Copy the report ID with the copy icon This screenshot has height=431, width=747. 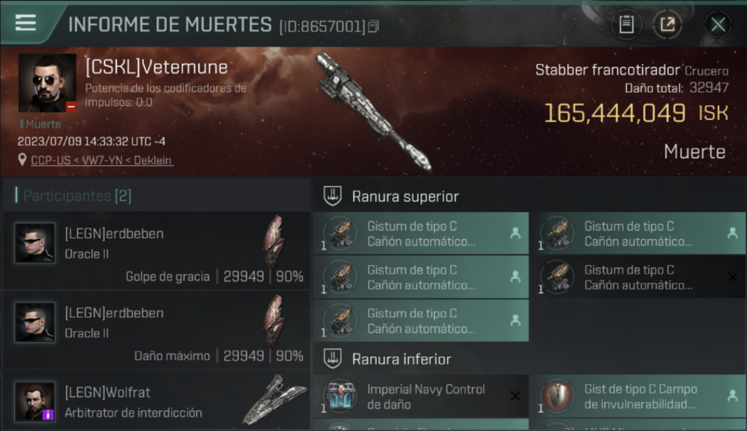coord(374,26)
